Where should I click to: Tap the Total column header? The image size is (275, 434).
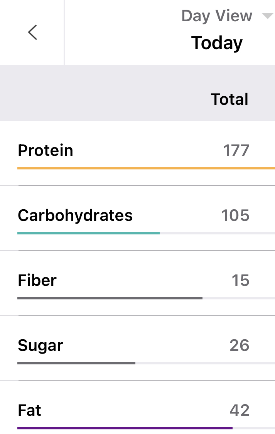pos(229,99)
